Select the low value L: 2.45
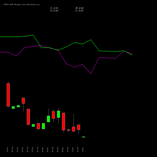157x157 pixels. tap(79, 11)
